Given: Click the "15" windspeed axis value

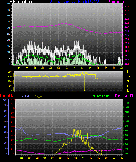Looking at the screenshot, I should pyautogui.click(x=8, y=46).
